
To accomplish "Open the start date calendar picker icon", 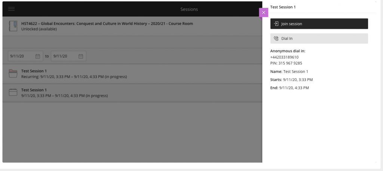I will [x=38, y=56].
